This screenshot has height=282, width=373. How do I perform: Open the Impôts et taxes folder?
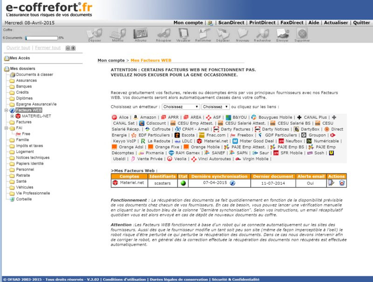29,146
